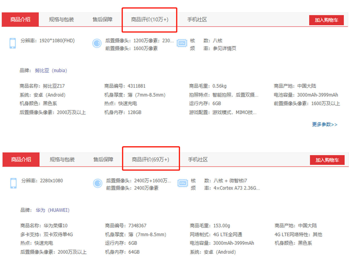Viewport: 349px width, 261px height.
Task: Select the 售后保障 tab in the top section
Action: click(x=102, y=19)
